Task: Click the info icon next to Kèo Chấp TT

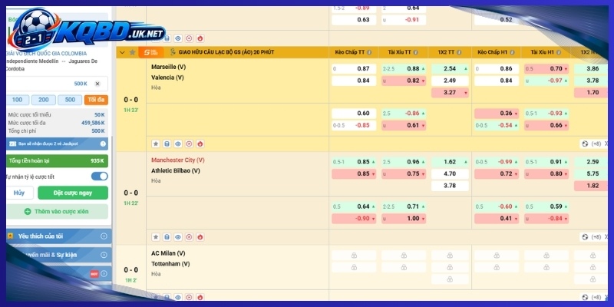Action: (x=369, y=52)
